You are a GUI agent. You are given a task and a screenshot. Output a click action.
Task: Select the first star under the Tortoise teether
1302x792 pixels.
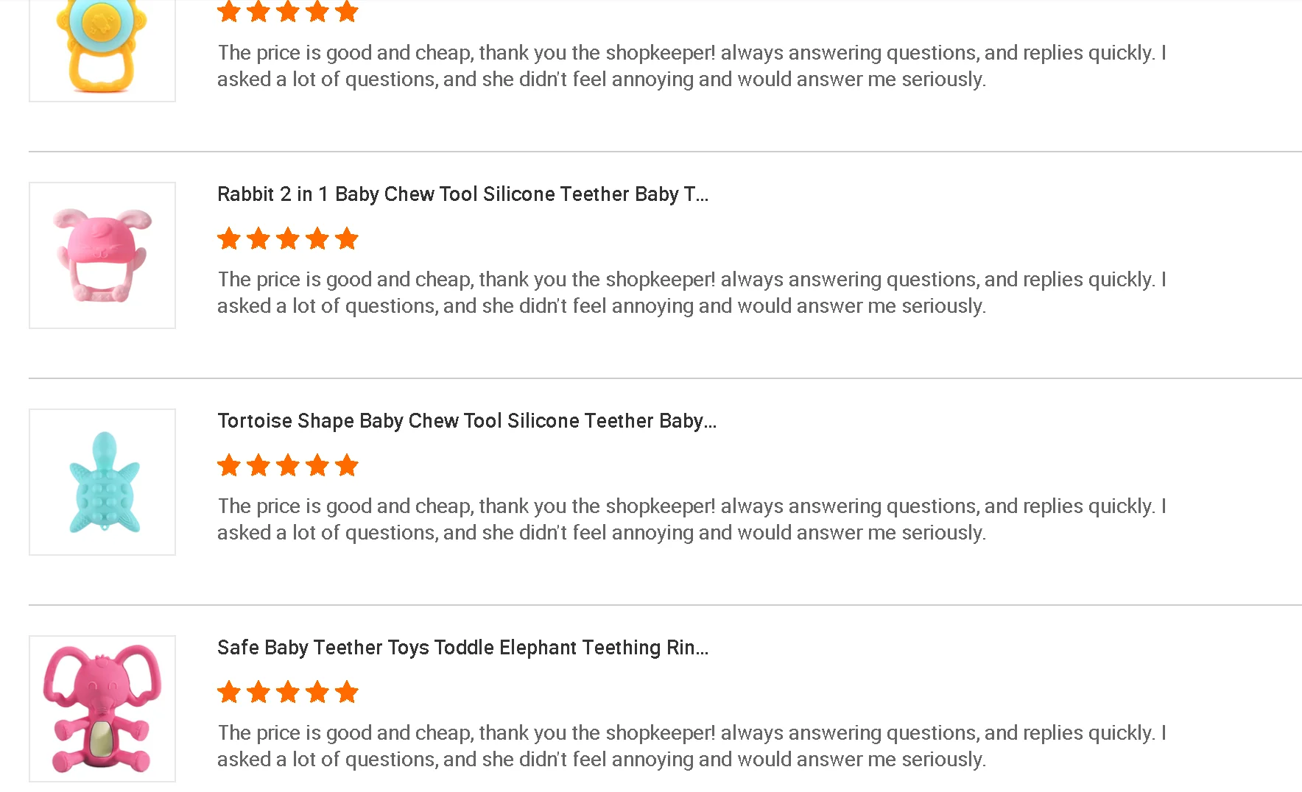point(229,466)
